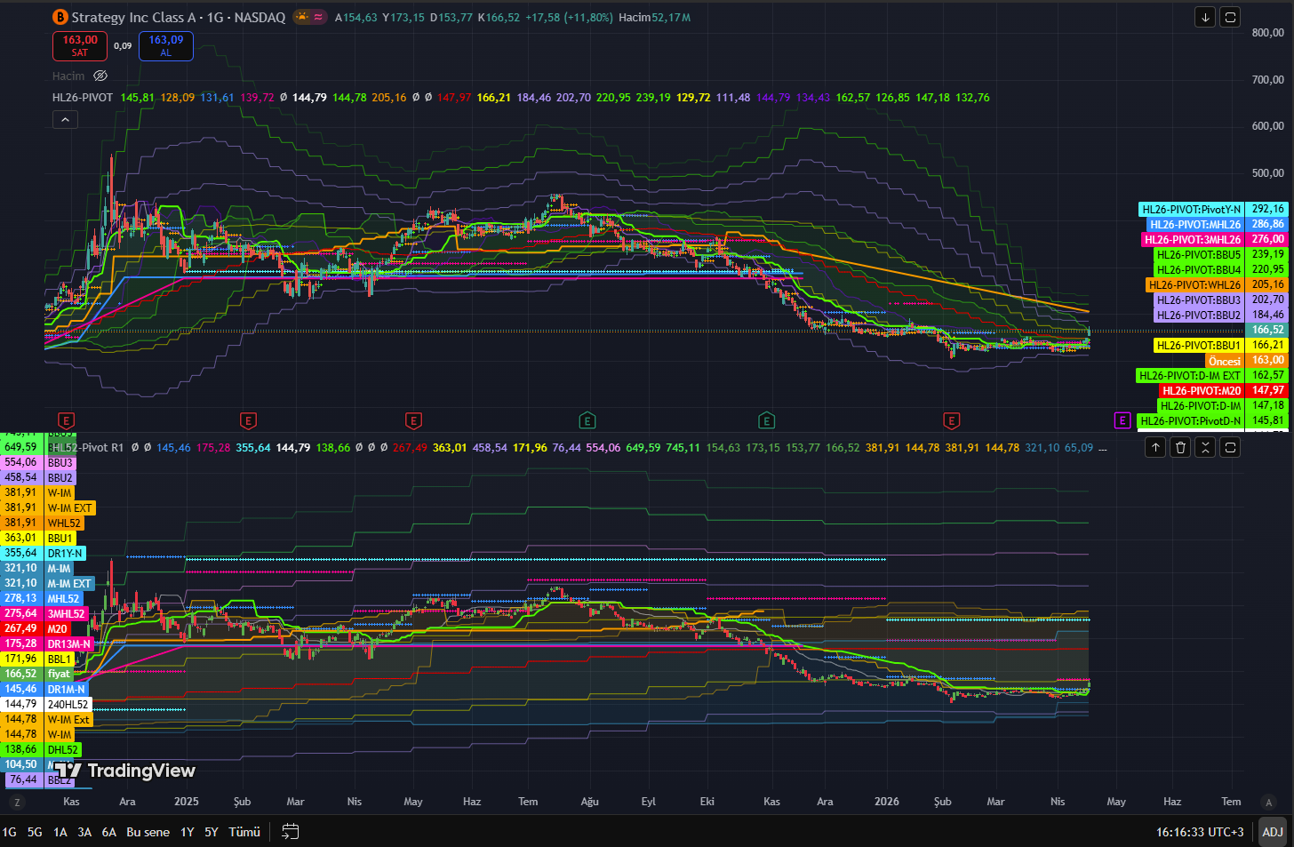
Task: Click red earnings marker E near May
Action: [413, 420]
